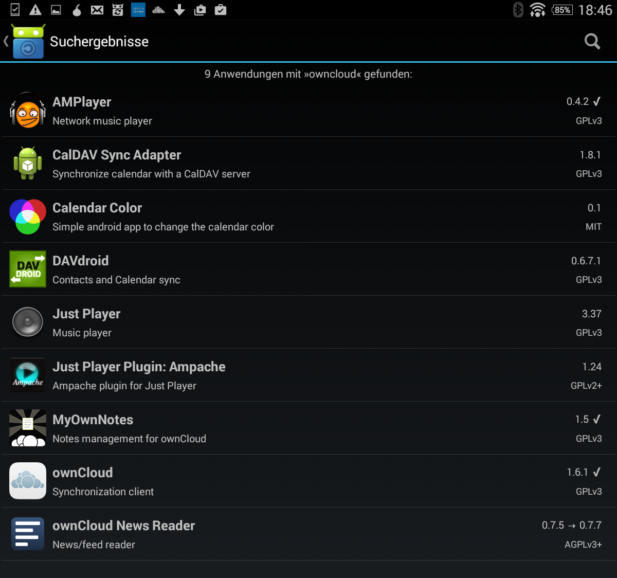The width and height of the screenshot is (617, 578).
Task: Open the AMPlayer headphones face icon
Action: click(28, 111)
